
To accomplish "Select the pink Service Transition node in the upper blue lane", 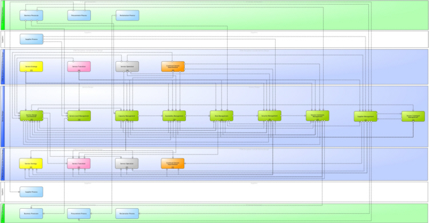I will 79,66.
